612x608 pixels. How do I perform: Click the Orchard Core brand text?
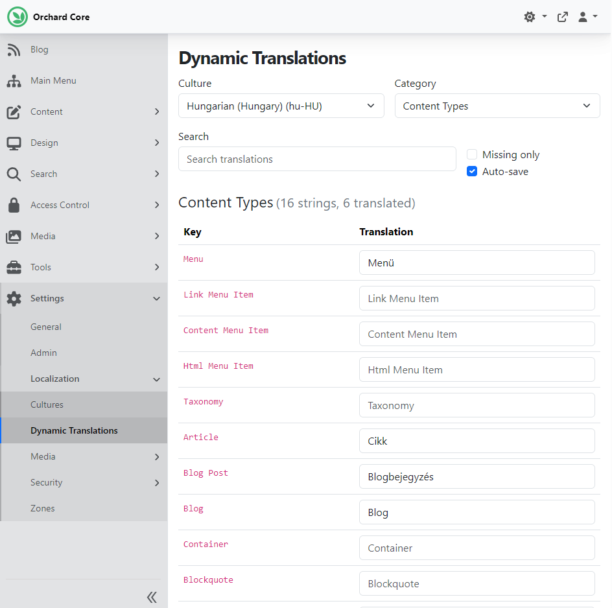click(62, 17)
